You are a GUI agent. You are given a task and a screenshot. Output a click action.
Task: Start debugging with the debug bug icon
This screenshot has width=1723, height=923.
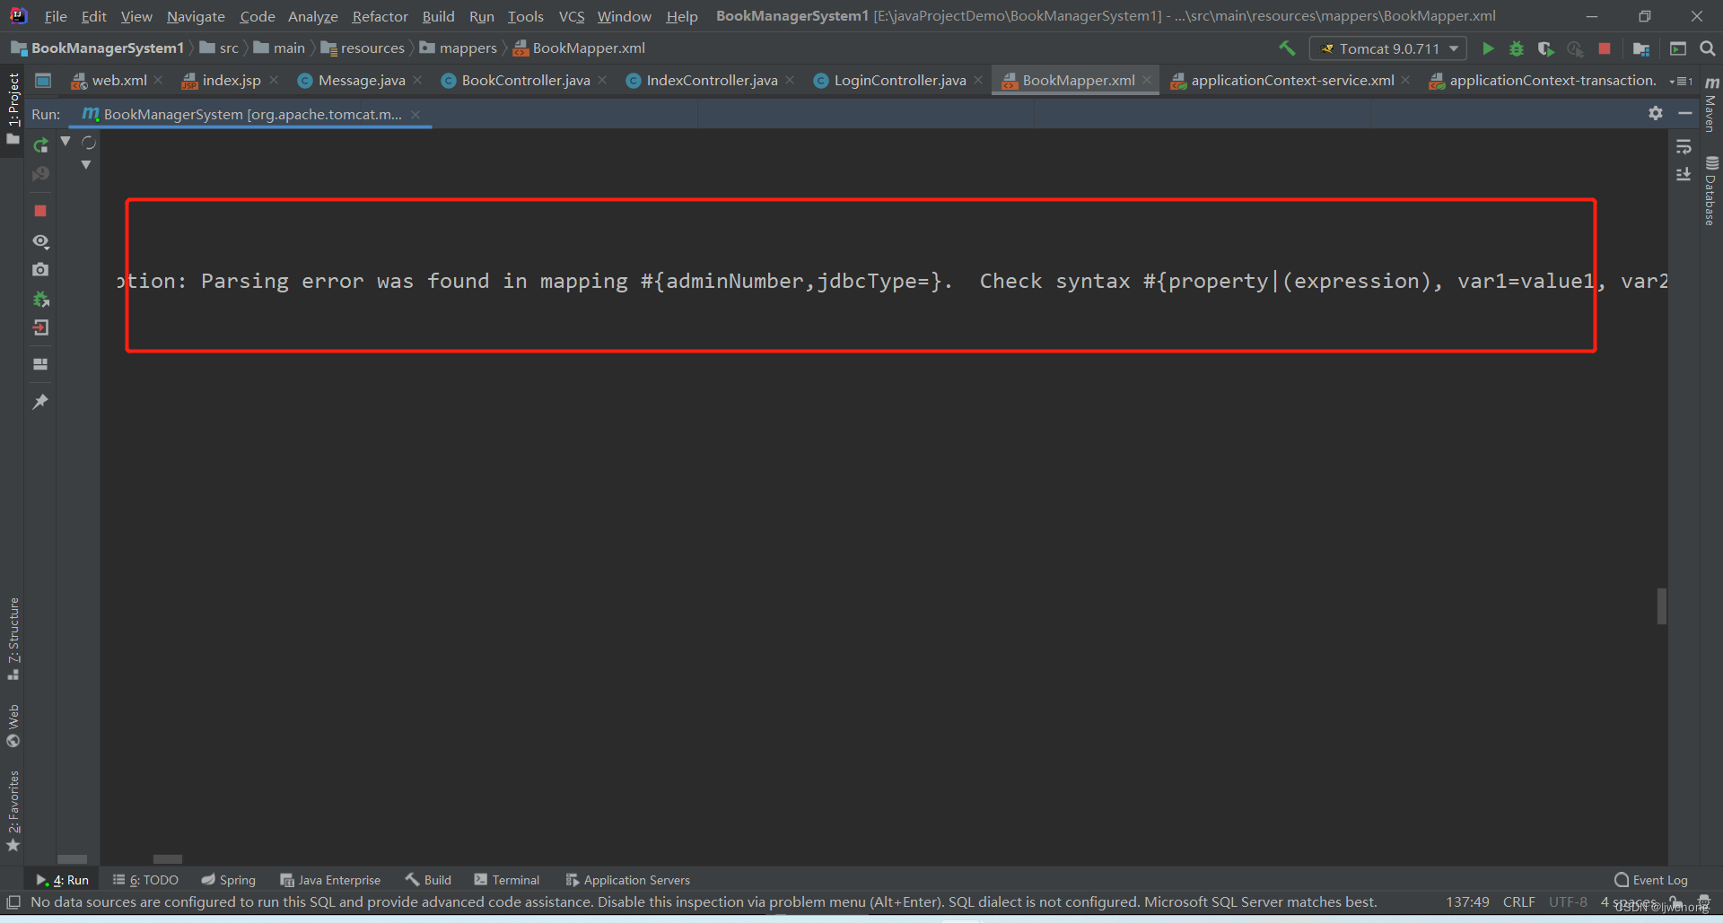pos(1517,48)
